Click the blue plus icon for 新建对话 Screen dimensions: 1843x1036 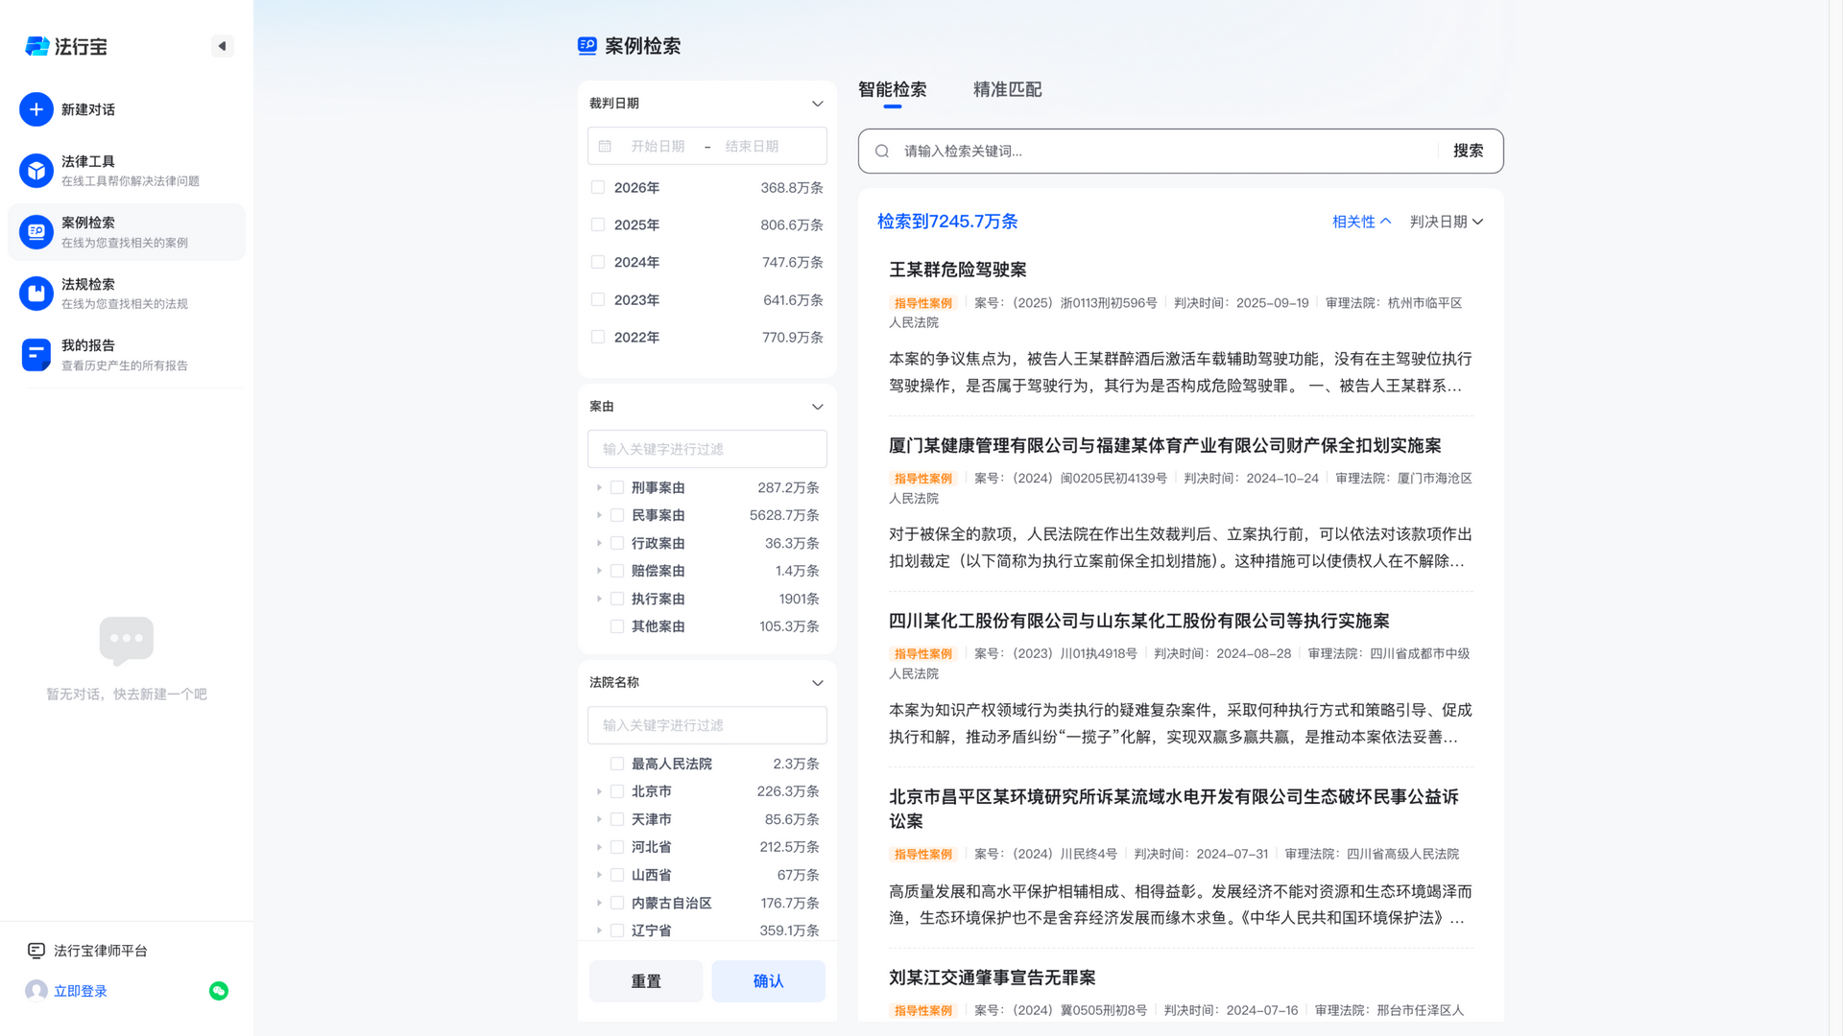tap(36, 109)
